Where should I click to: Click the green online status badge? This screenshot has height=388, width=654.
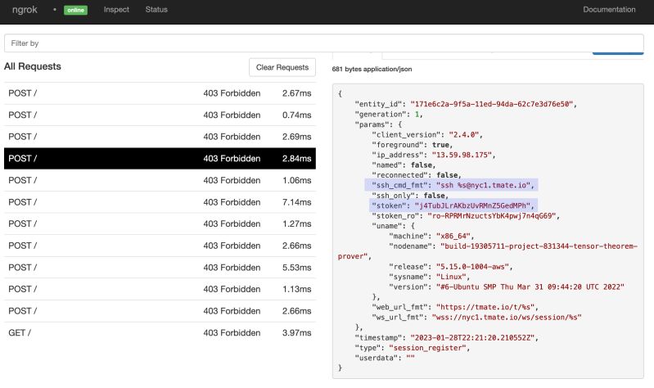[x=75, y=10]
